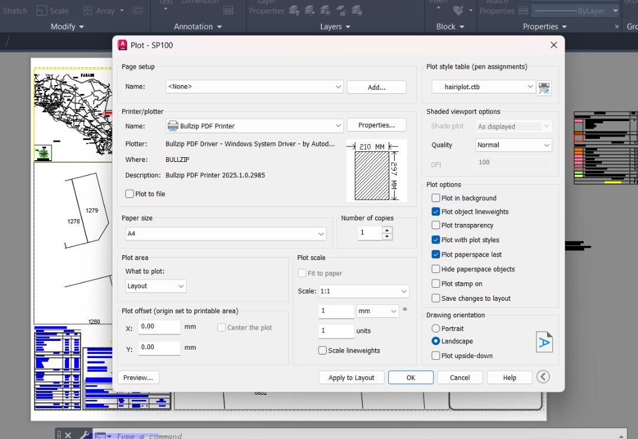This screenshot has height=439, width=638.
Task: Click the Scale tool icon in ribbon
Action: [41, 11]
